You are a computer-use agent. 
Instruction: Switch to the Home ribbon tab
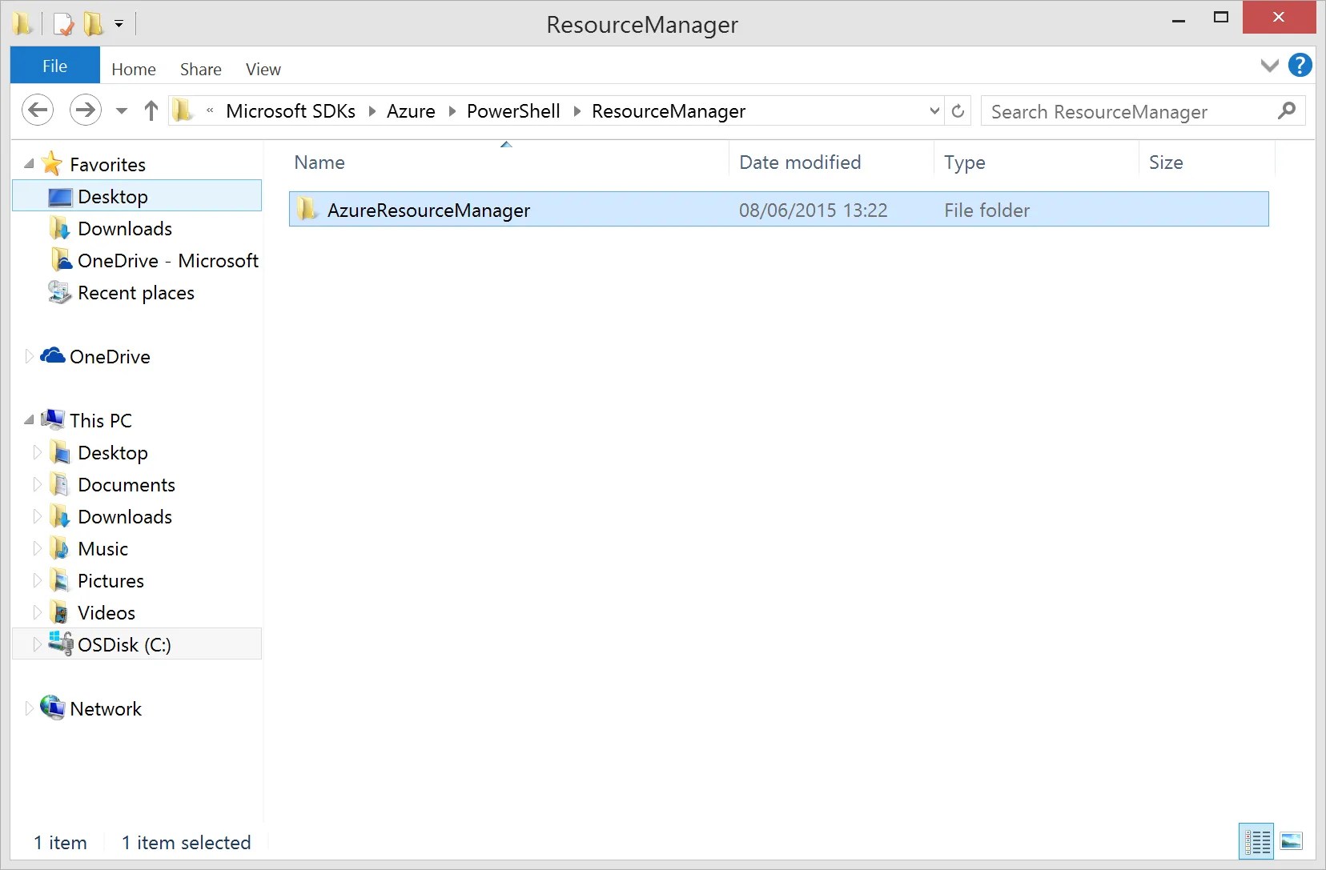(134, 69)
